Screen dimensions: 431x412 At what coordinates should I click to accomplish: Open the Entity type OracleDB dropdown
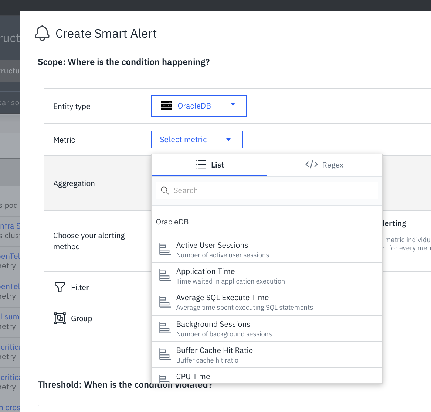coord(198,106)
